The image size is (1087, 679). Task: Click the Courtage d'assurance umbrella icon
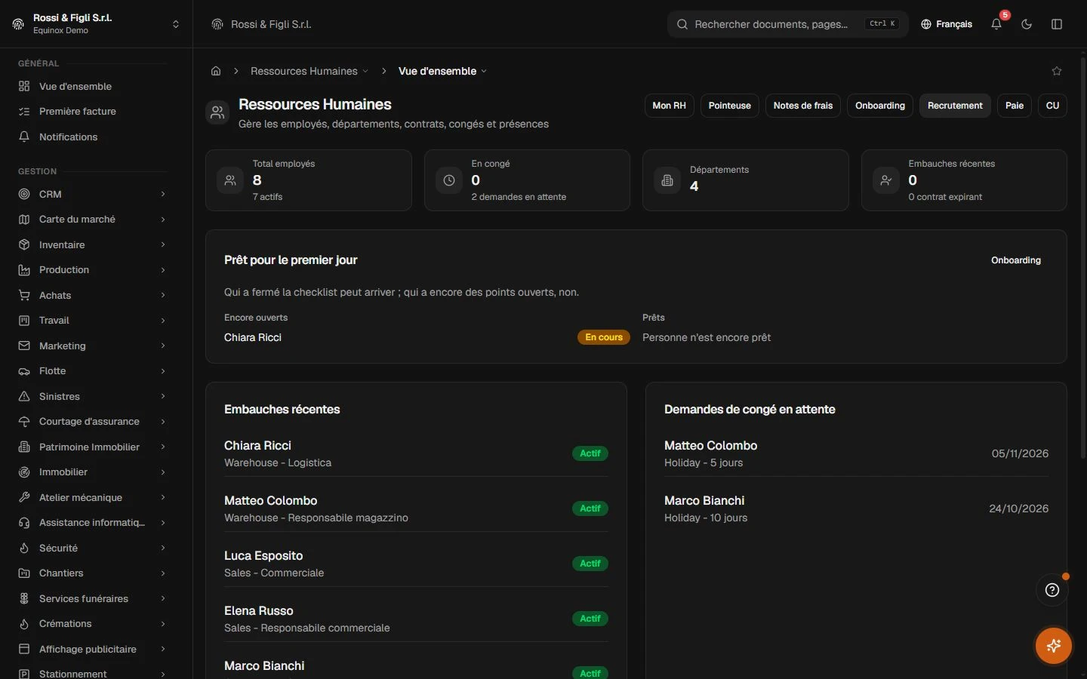click(24, 422)
